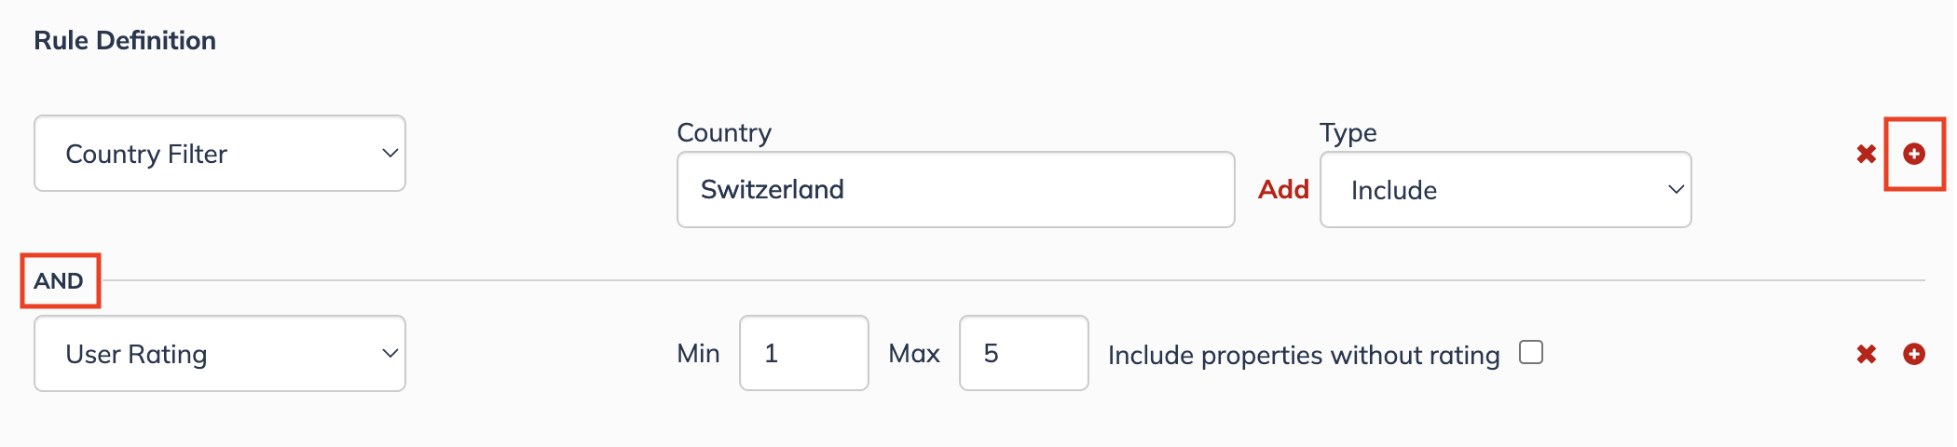Click the chevron arrow on User Rating select
1957x447 pixels.
[390, 354]
